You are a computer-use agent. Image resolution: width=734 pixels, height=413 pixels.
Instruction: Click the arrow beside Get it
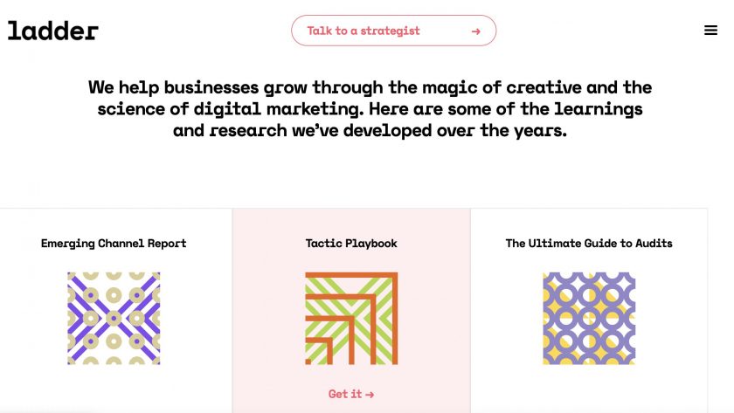(370, 395)
